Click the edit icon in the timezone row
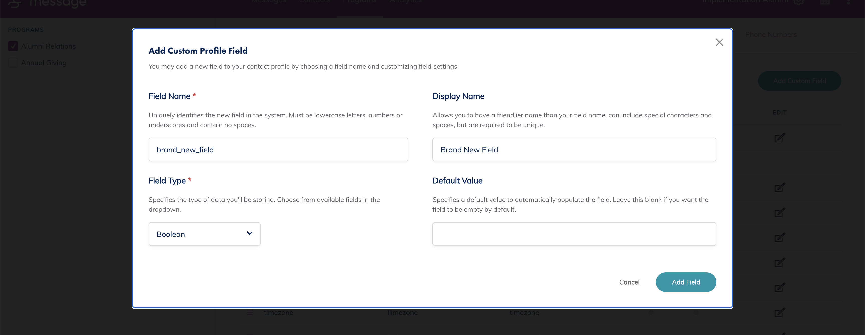The height and width of the screenshot is (335, 865). (x=779, y=313)
